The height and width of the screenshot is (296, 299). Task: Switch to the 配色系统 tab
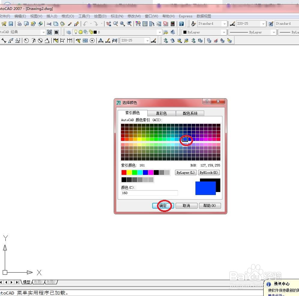(x=190, y=113)
